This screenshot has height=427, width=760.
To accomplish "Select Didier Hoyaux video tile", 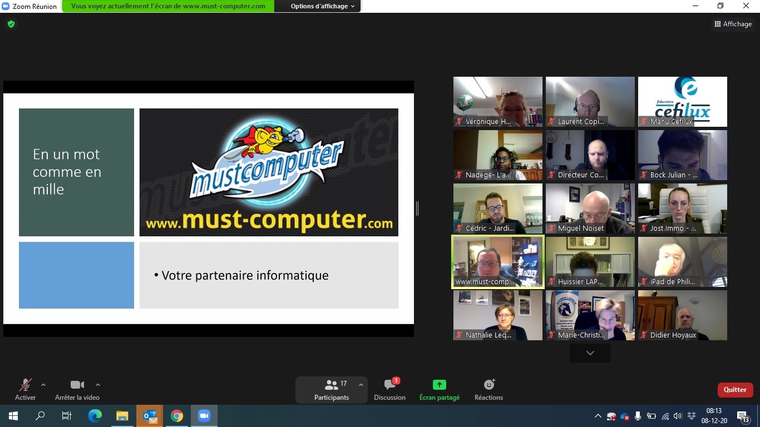I will [x=683, y=315].
